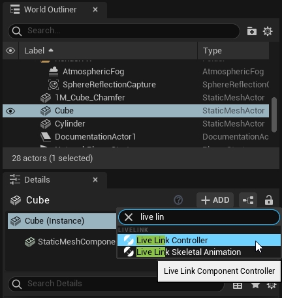The width and height of the screenshot is (282, 298).
Task: Open property matrix grid icon in Details
Action: 238,286
